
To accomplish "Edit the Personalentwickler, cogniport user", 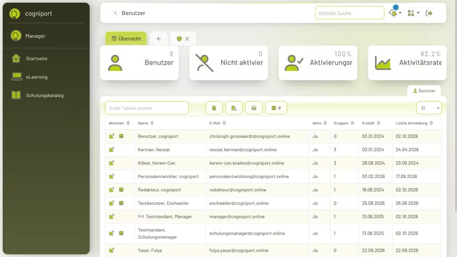I will tap(112, 176).
